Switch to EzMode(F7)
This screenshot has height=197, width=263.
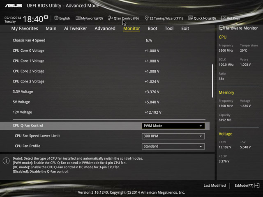point(244,186)
